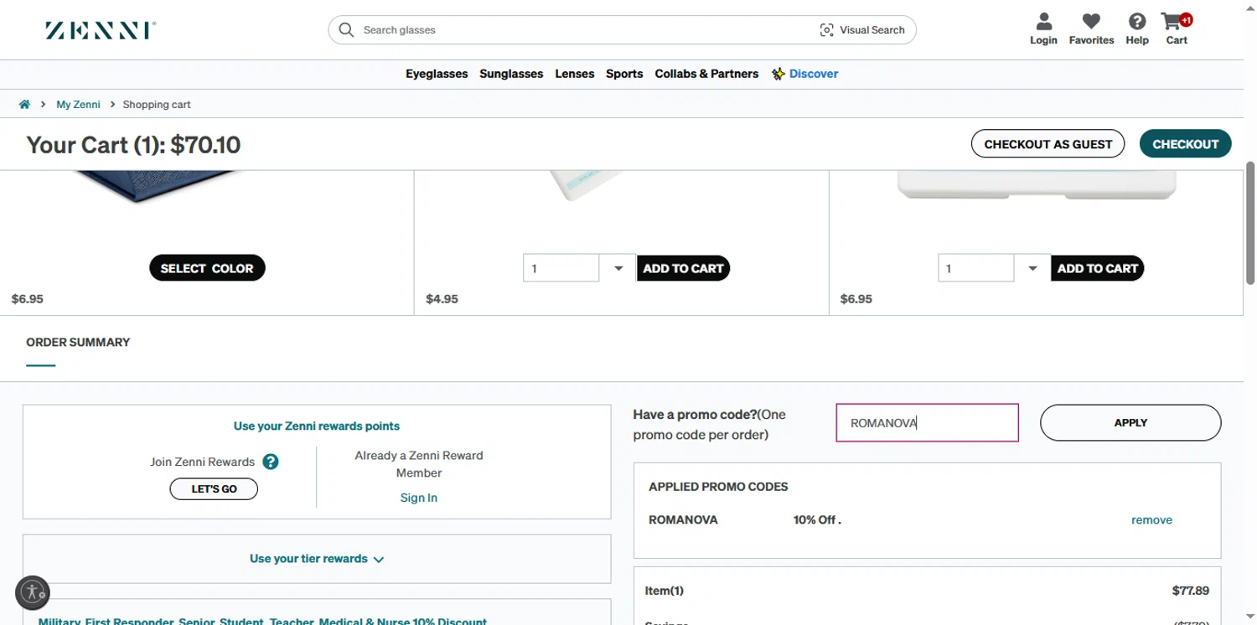Click the Item(1) $77.89 amount
1257x625 pixels.
click(1191, 591)
